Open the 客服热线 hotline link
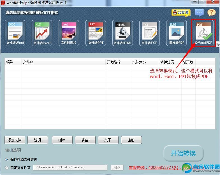 (x=166, y=167)
